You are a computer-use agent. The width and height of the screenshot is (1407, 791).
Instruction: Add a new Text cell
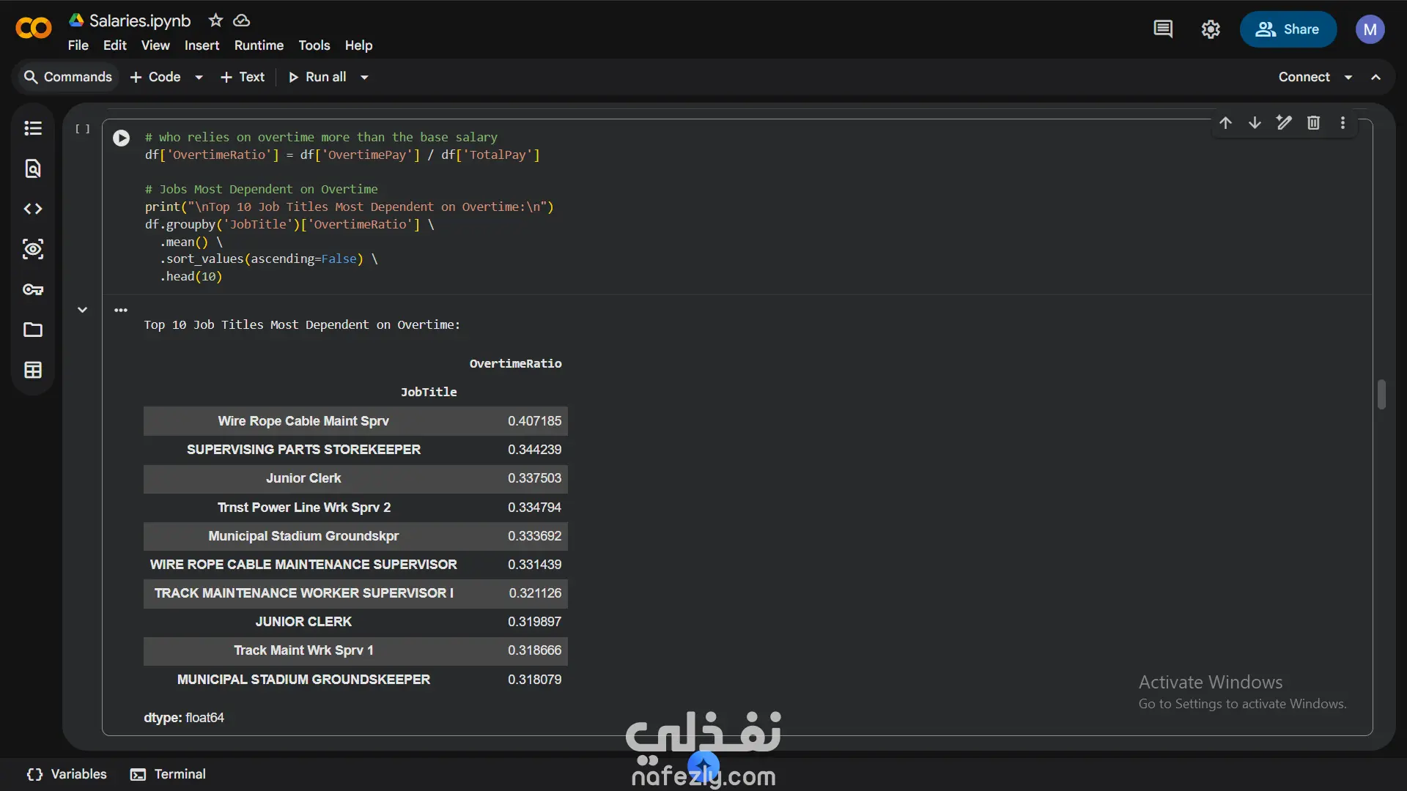click(x=243, y=77)
